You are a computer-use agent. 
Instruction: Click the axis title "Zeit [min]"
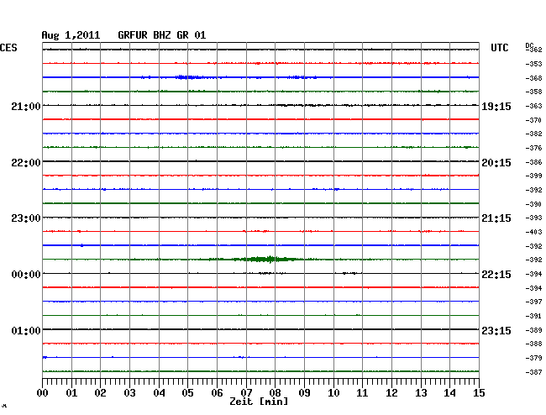point(259,402)
